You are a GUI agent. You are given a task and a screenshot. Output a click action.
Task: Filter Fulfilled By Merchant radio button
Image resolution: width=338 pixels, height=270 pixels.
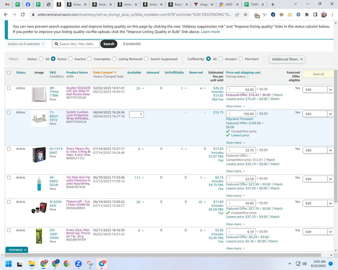[241, 59]
